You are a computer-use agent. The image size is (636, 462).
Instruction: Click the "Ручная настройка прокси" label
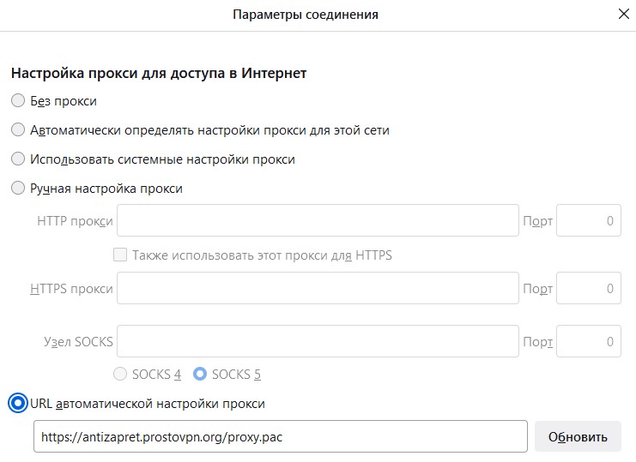(x=106, y=189)
